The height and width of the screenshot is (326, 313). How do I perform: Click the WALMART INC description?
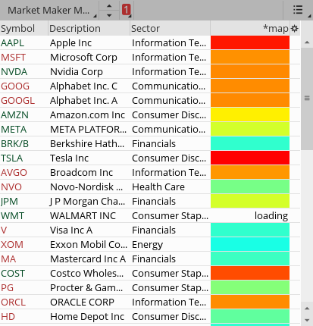pos(83,216)
